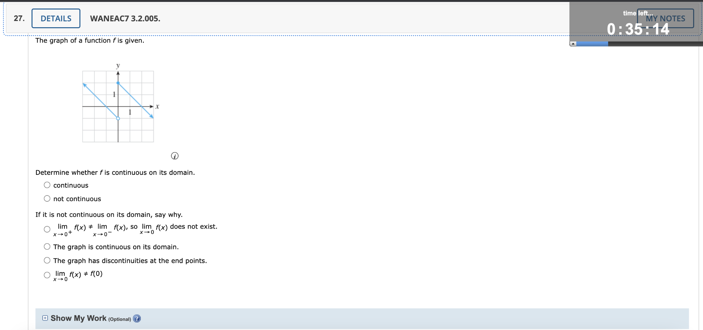Click the graph info icon

click(x=175, y=156)
